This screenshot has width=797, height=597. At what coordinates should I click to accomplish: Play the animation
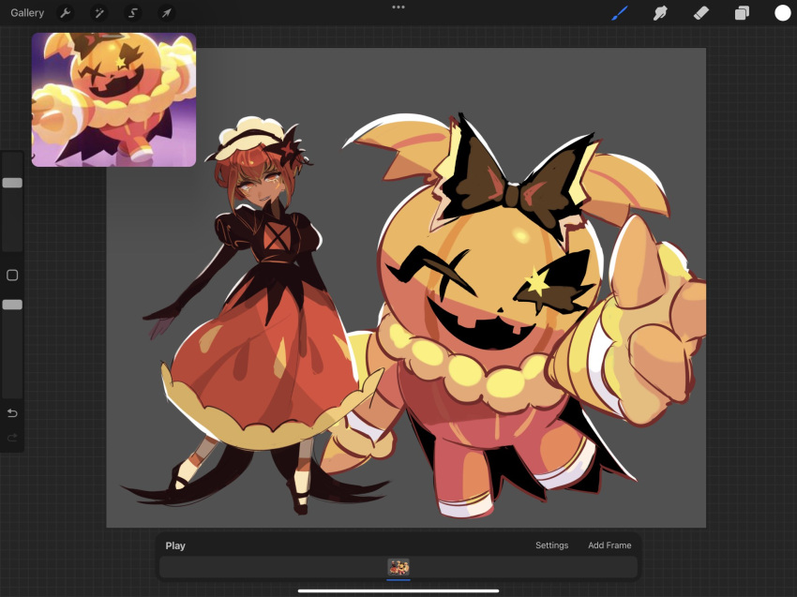coord(175,545)
